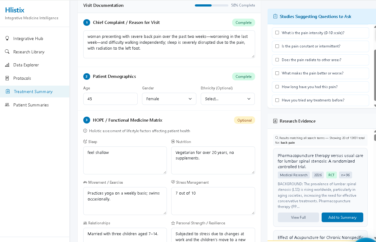Tick the 'Is the pain constant or intermittent?' box

pyautogui.click(x=277, y=46)
